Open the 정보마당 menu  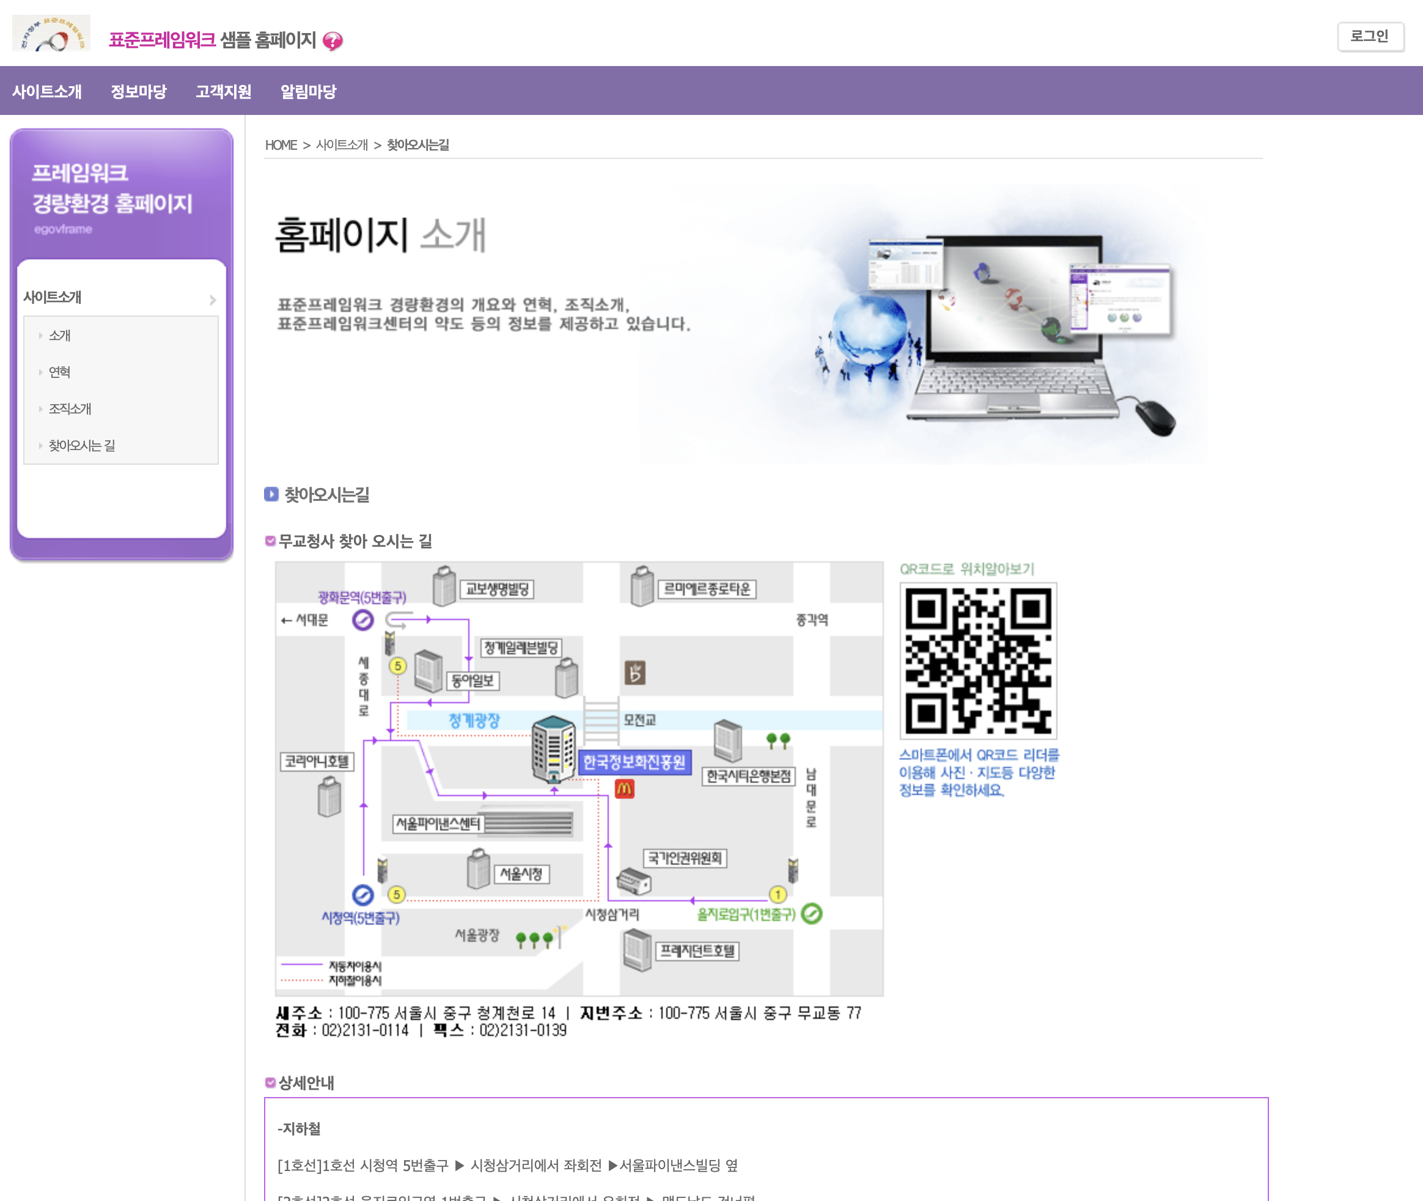pyautogui.click(x=138, y=91)
